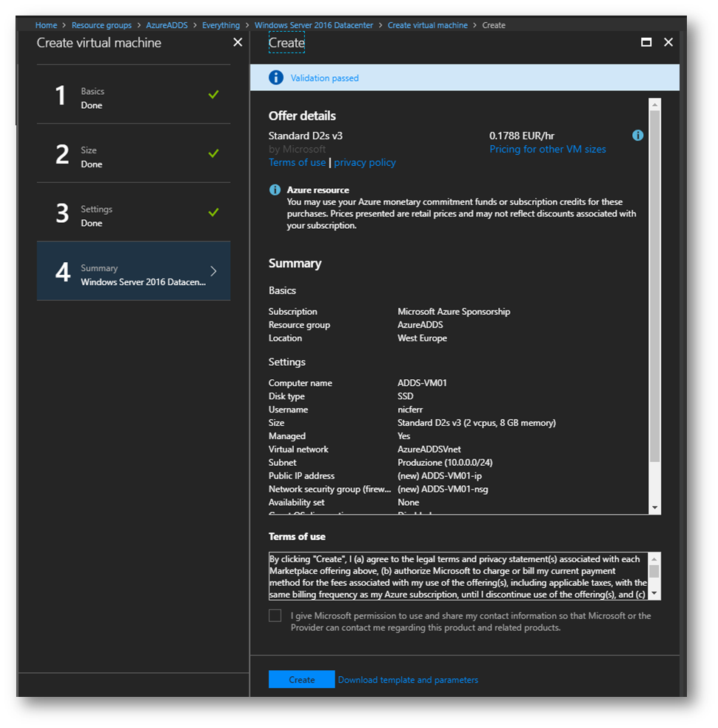
Task: Open the privacy policy link
Action: click(x=365, y=162)
